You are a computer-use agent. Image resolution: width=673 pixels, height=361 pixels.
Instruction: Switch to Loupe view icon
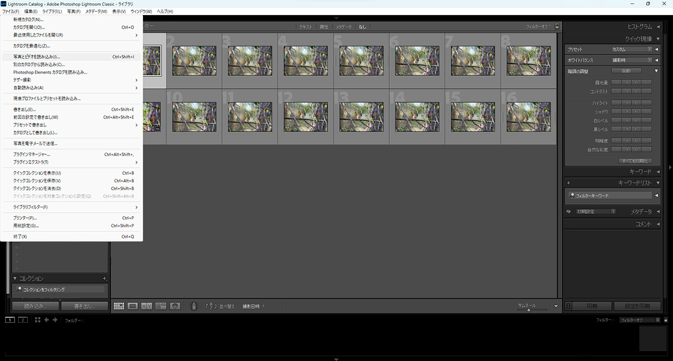coord(133,306)
